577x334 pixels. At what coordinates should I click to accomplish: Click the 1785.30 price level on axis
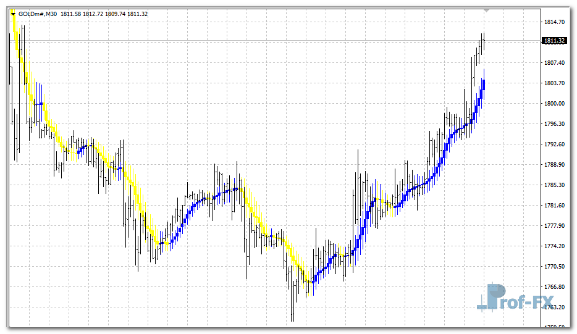[x=554, y=185]
